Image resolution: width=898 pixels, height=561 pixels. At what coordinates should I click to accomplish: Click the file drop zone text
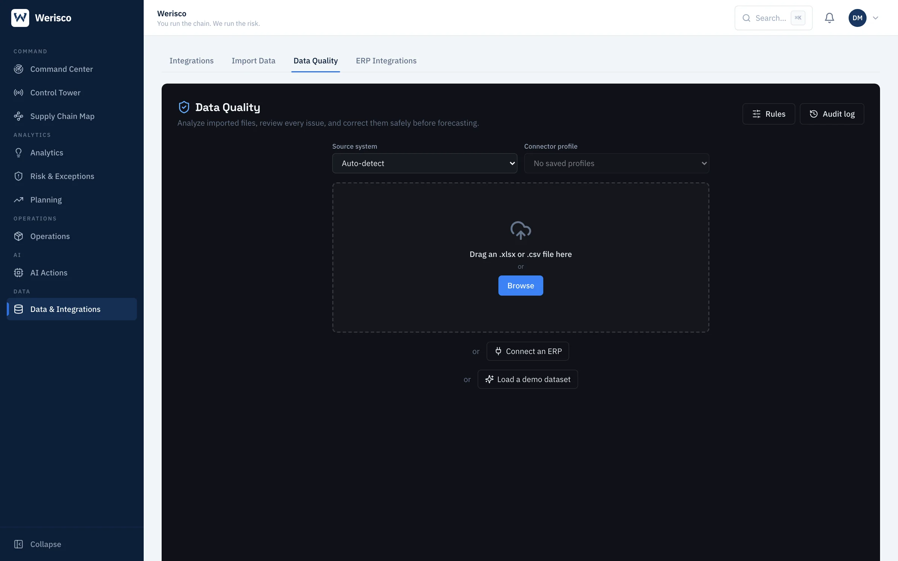[520, 254]
